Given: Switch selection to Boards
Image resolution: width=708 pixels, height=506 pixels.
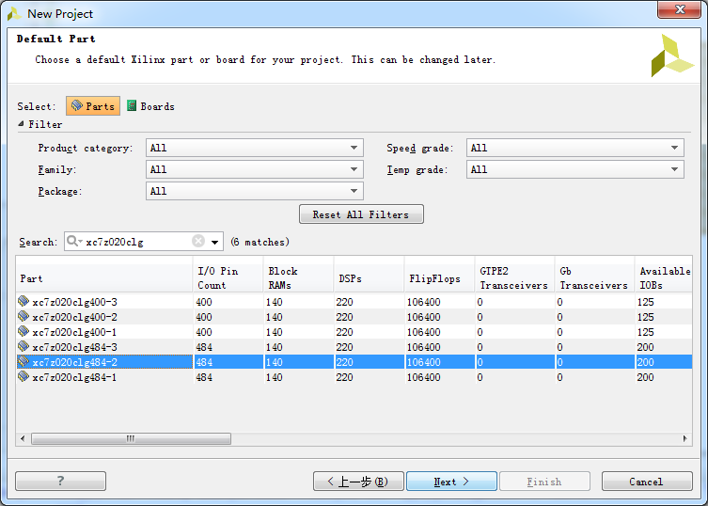Looking at the screenshot, I should (x=150, y=106).
